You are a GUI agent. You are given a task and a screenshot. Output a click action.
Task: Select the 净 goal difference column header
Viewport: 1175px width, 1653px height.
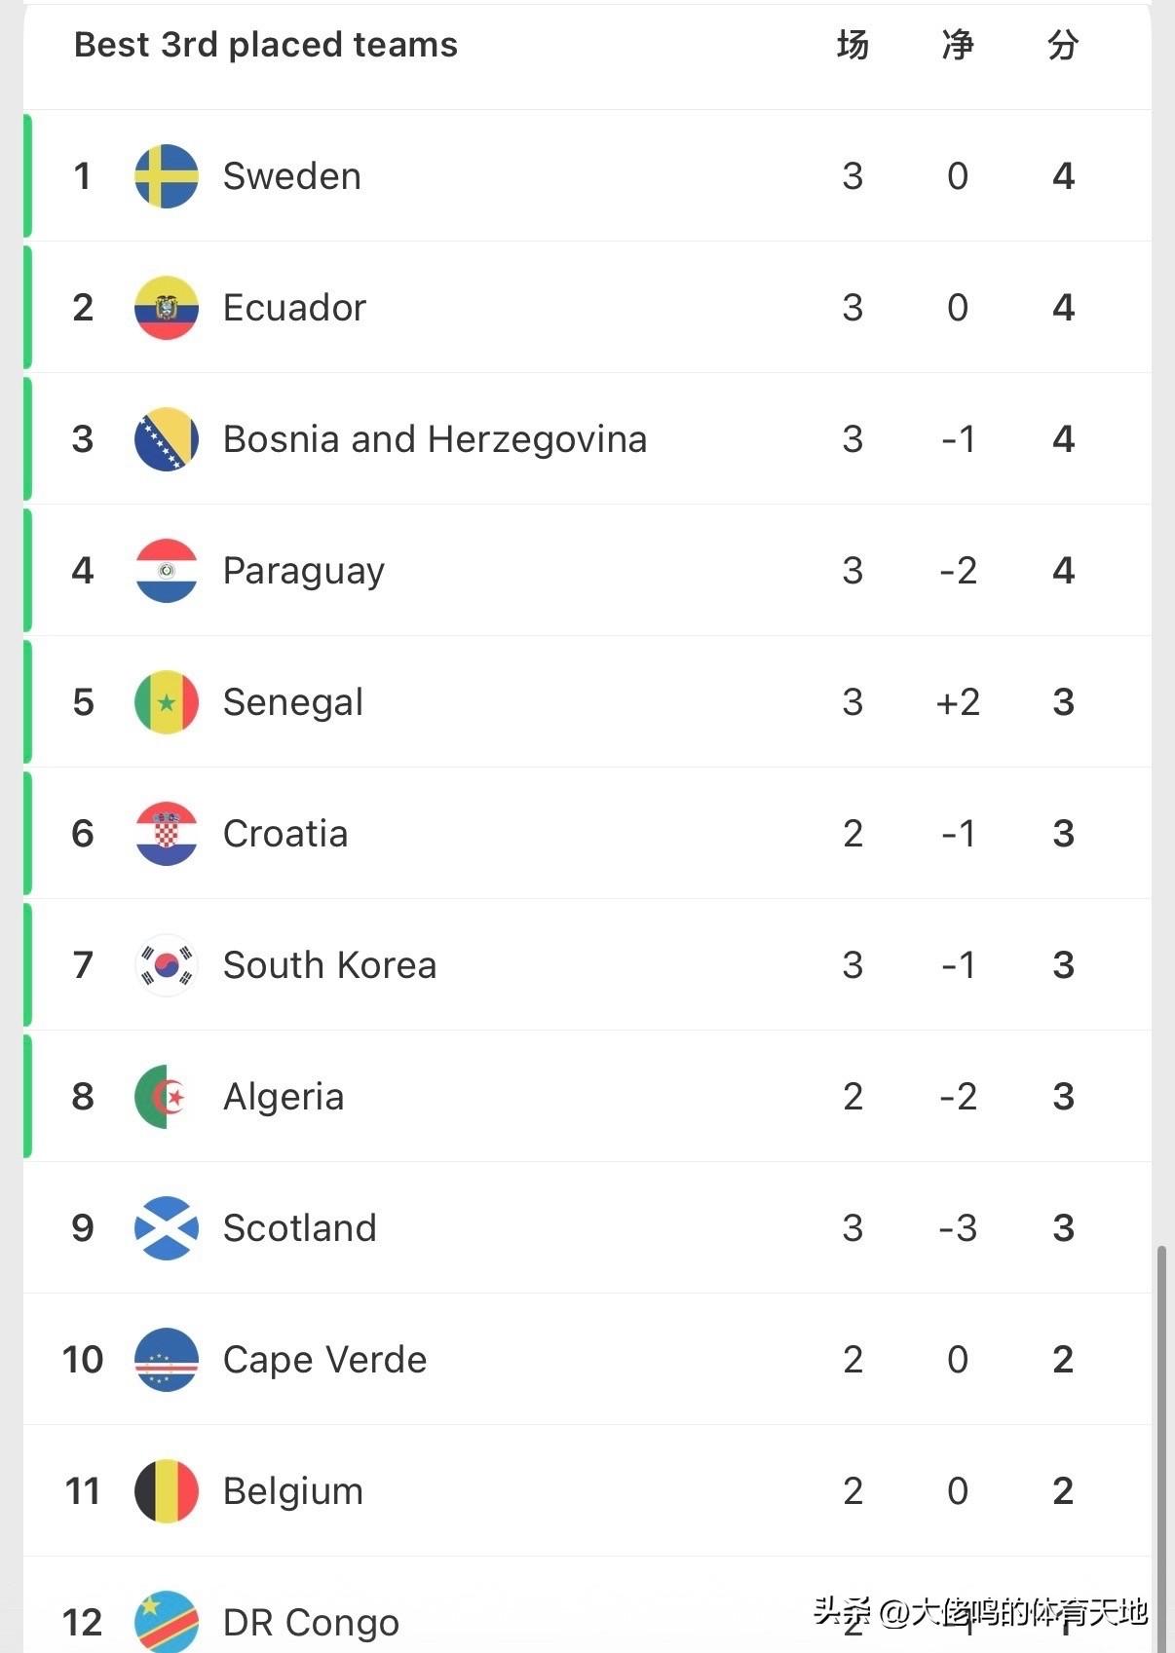click(x=958, y=45)
